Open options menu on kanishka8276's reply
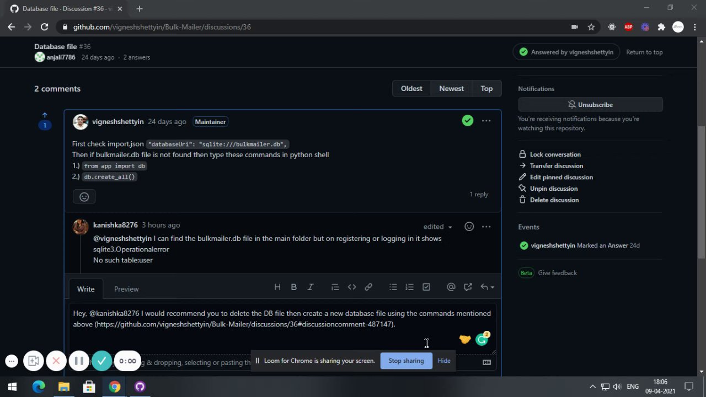 click(486, 227)
